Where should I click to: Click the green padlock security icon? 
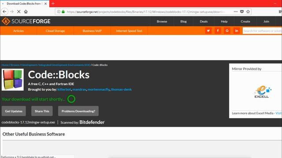tap(63, 12)
